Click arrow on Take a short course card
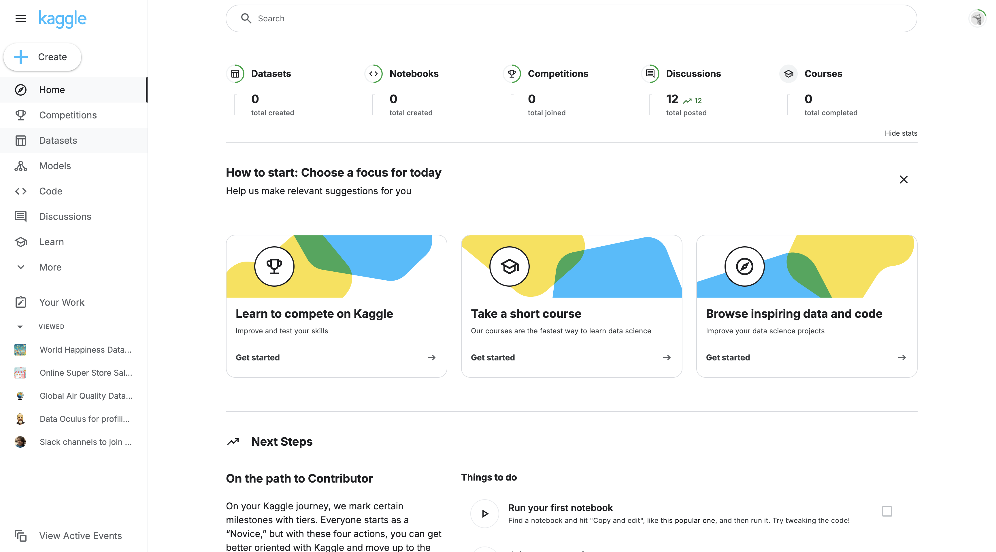 (x=667, y=358)
